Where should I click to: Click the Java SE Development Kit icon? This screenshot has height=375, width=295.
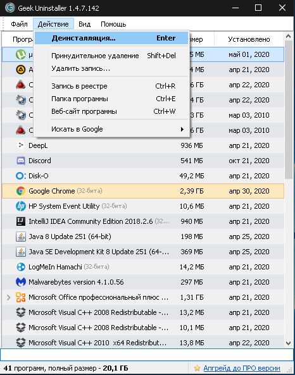pos(21,252)
